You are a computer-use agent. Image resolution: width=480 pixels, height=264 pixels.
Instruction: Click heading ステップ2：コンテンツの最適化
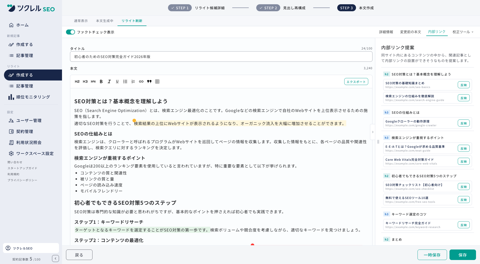pos(109,240)
